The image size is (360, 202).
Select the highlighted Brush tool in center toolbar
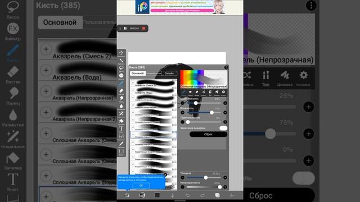(x=121, y=84)
